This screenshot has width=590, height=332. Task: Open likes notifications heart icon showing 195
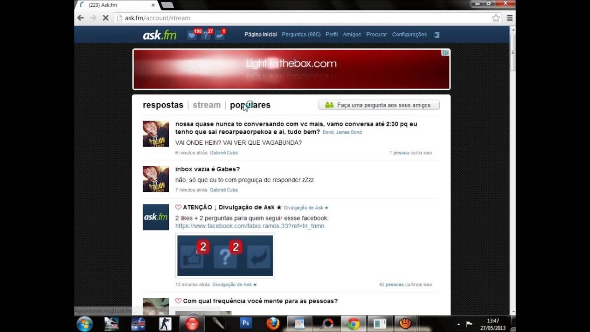click(x=192, y=35)
